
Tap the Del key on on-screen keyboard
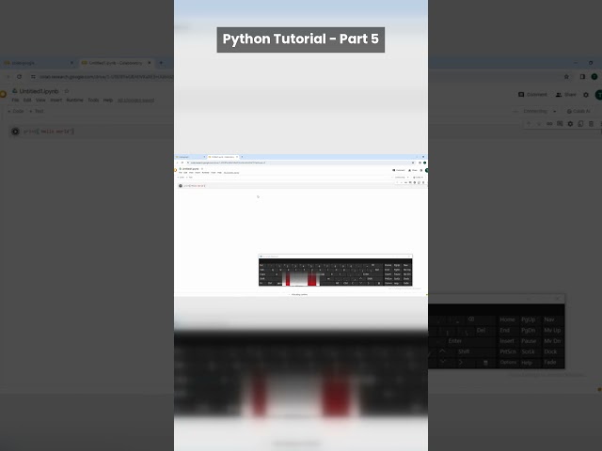[x=481, y=330]
